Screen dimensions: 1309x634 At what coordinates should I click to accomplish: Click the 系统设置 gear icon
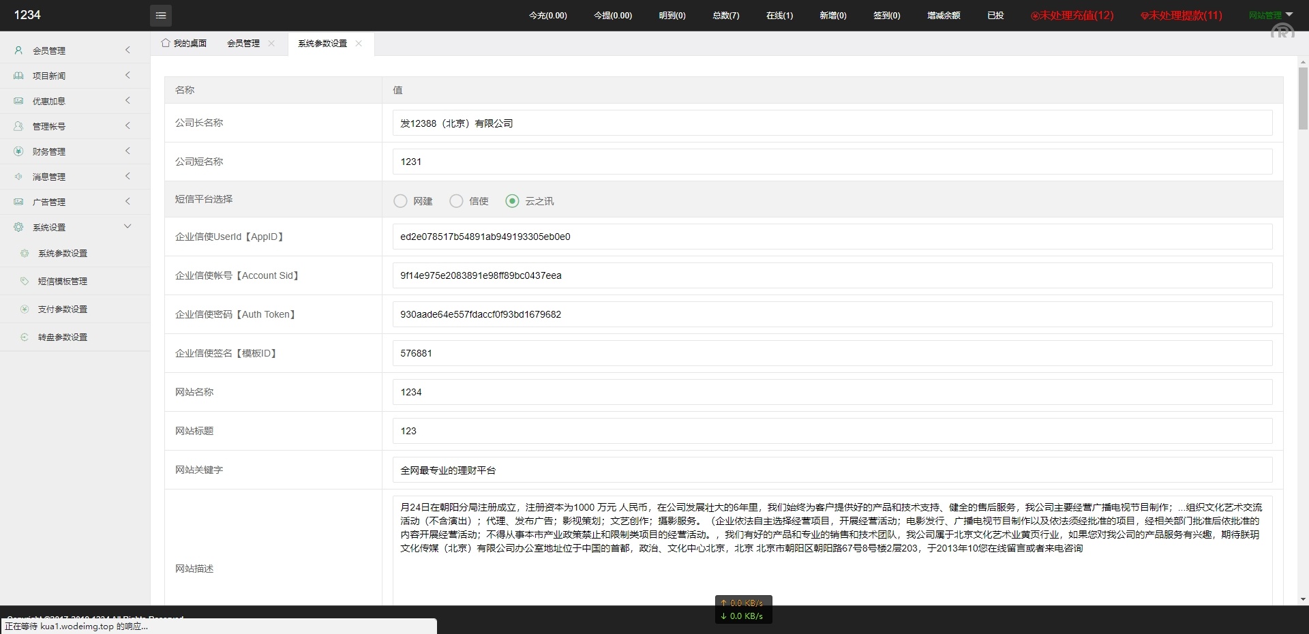[18, 227]
